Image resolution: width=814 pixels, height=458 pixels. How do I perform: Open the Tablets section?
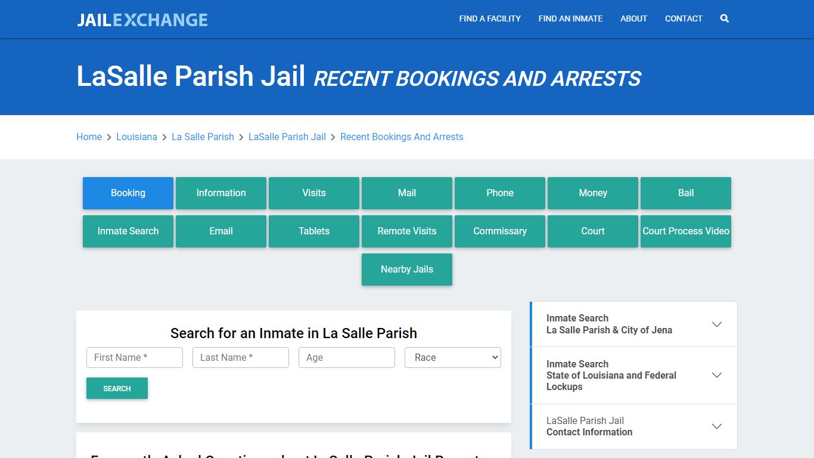[314, 231]
